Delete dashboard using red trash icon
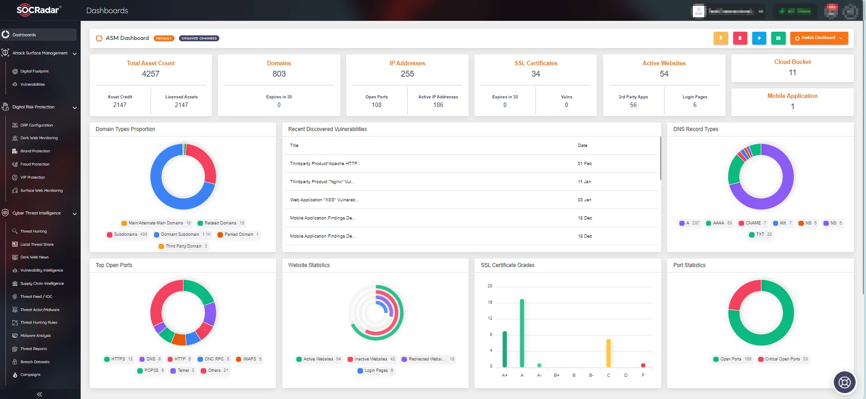Viewport: 866px width, 399px height. tap(740, 38)
